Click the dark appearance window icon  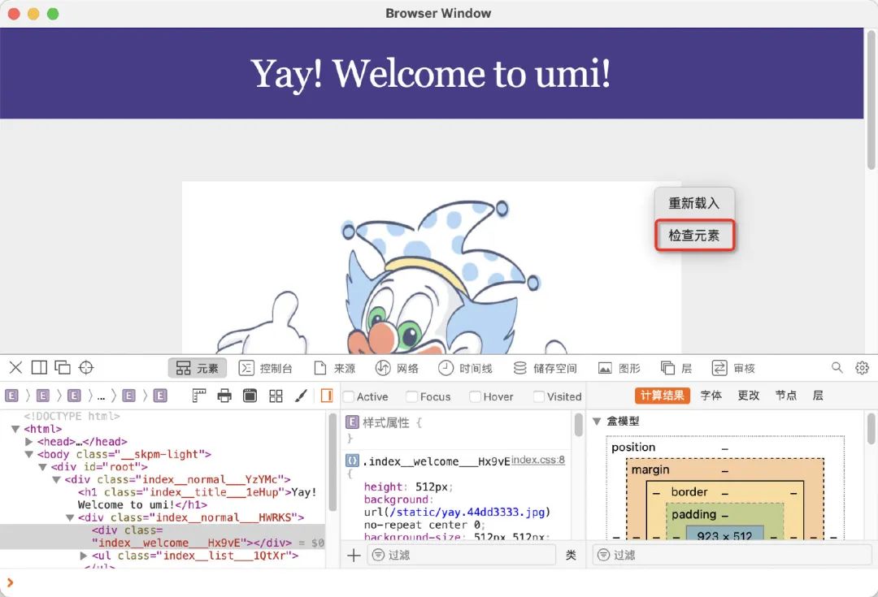coord(250,396)
